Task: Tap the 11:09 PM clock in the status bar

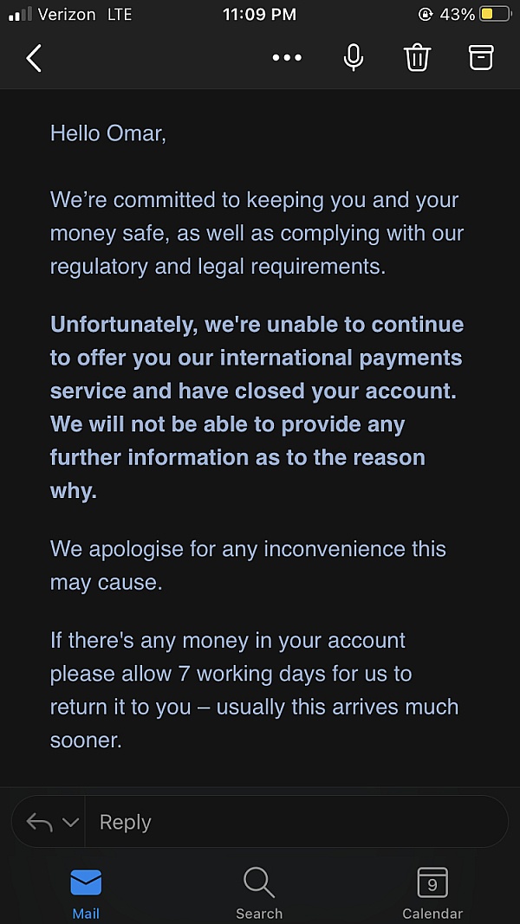Action: click(x=259, y=14)
